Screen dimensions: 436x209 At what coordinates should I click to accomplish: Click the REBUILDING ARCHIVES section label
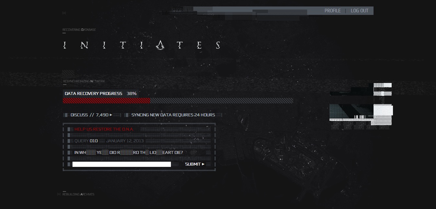click(78, 194)
